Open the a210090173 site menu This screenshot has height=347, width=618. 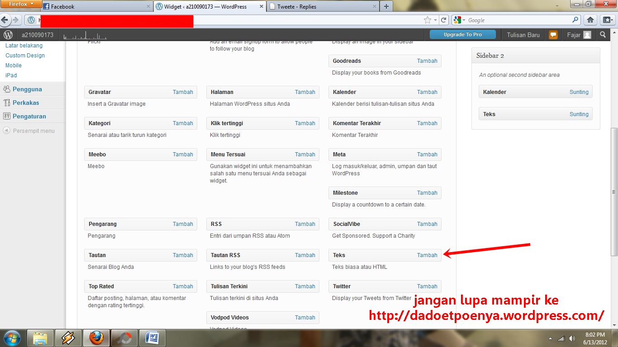[x=38, y=35]
